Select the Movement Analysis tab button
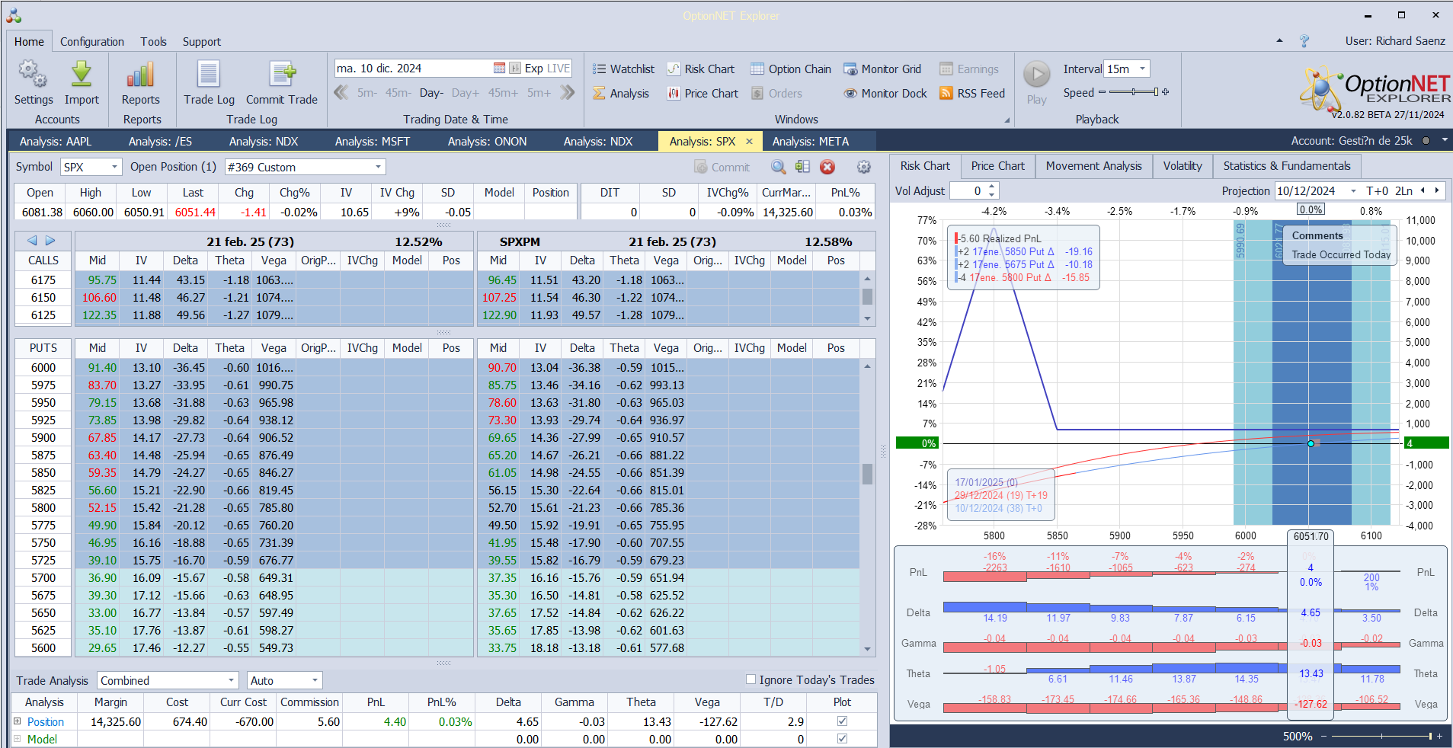 tap(1093, 166)
